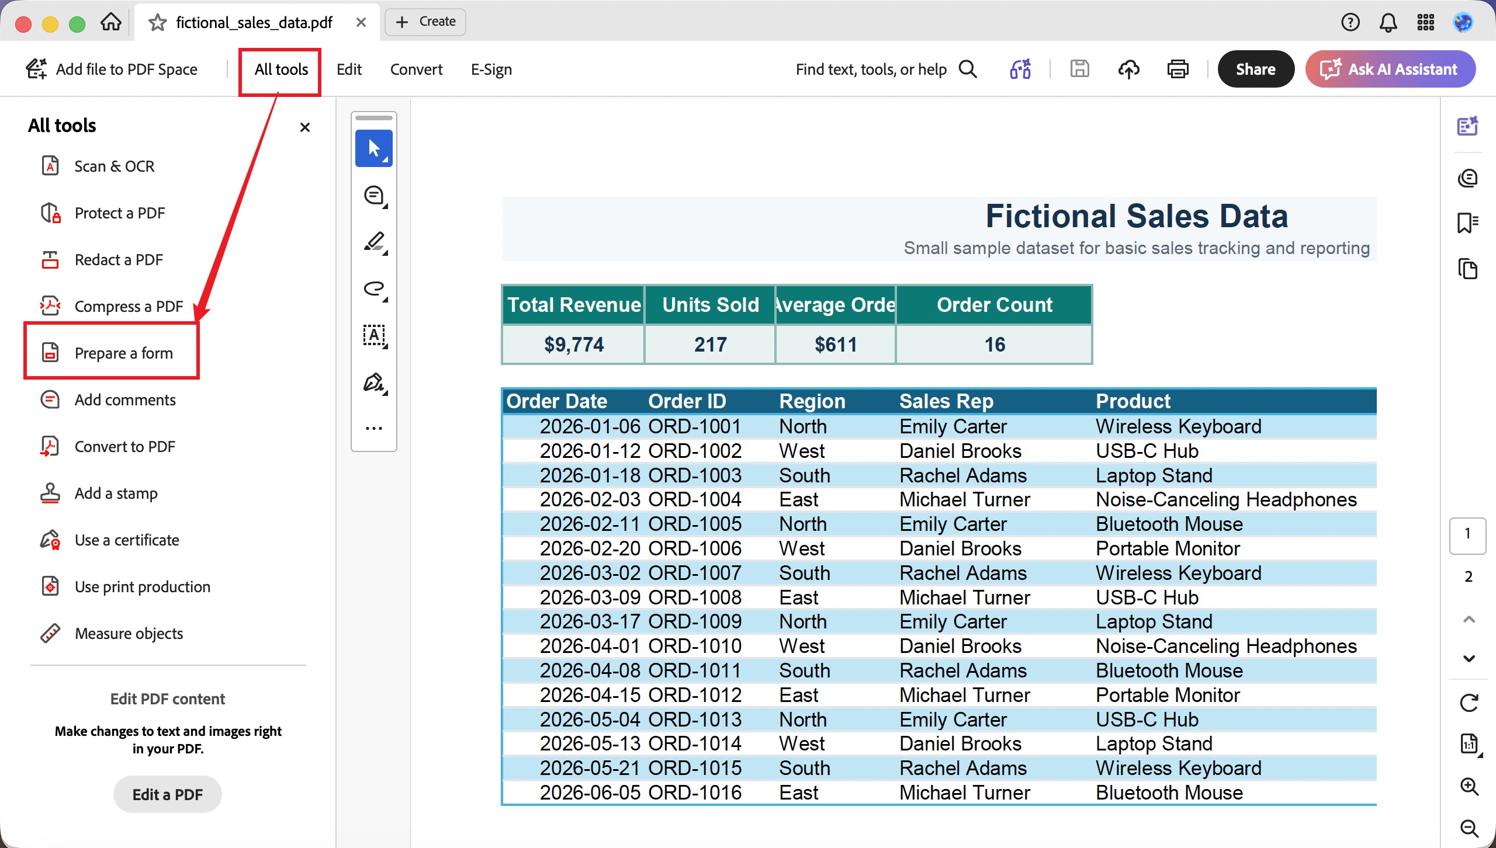Open AI Assistant panel in right rail
The image size is (1496, 848).
1468,126
